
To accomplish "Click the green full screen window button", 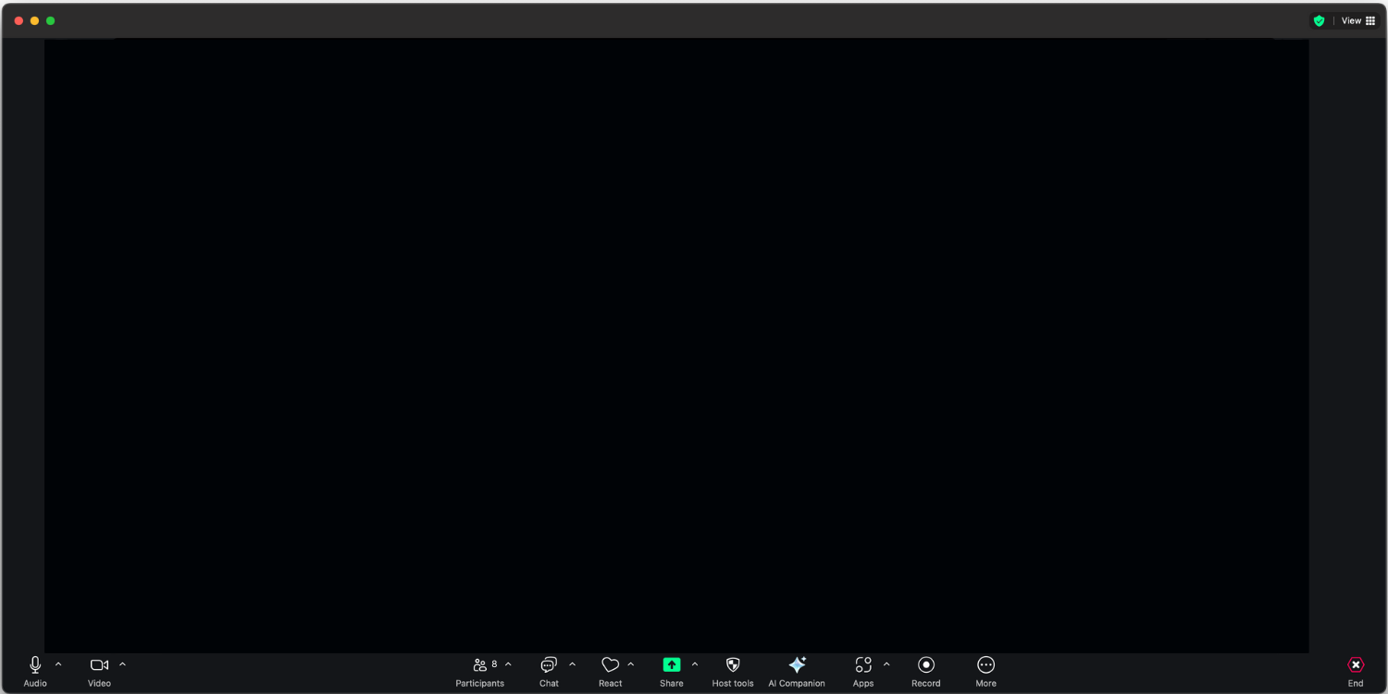I will click(50, 20).
